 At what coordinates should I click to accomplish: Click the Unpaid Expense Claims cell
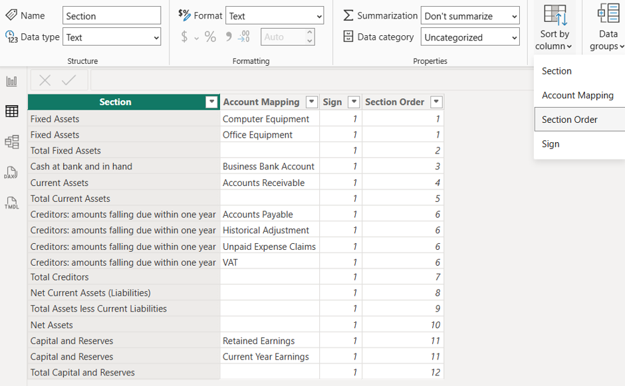click(x=270, y=246)
